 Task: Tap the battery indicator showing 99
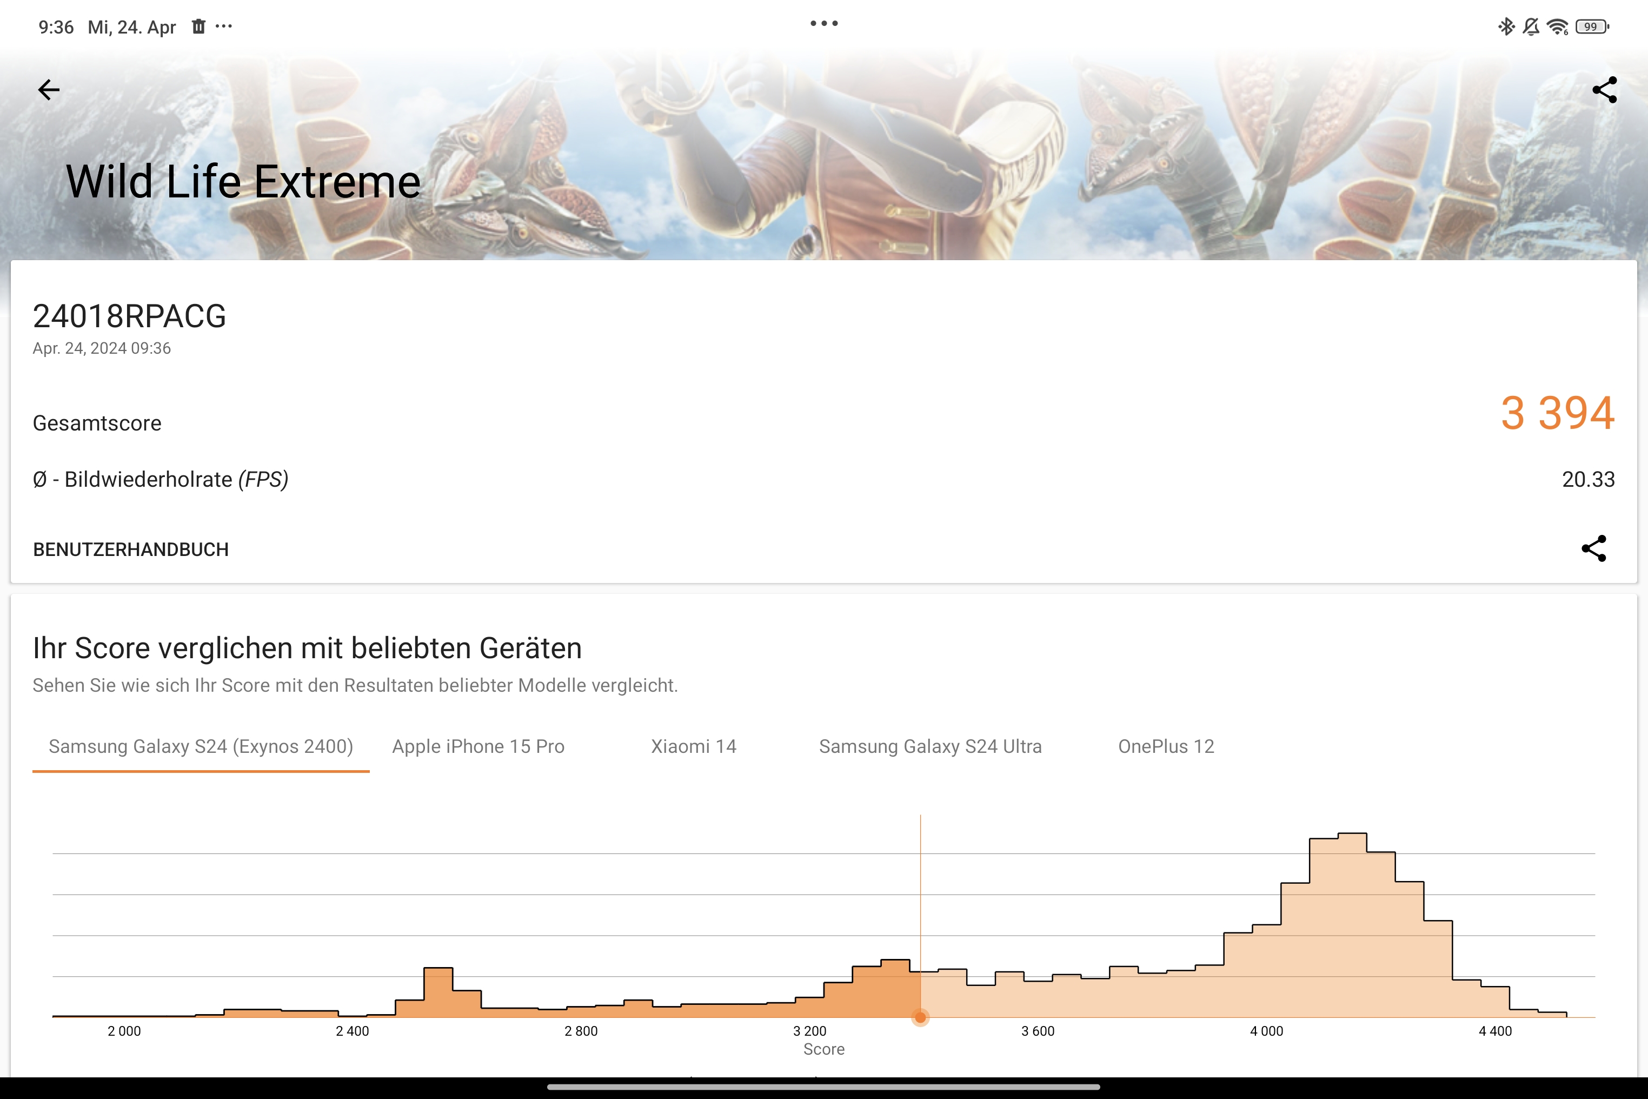(1592, 27)
